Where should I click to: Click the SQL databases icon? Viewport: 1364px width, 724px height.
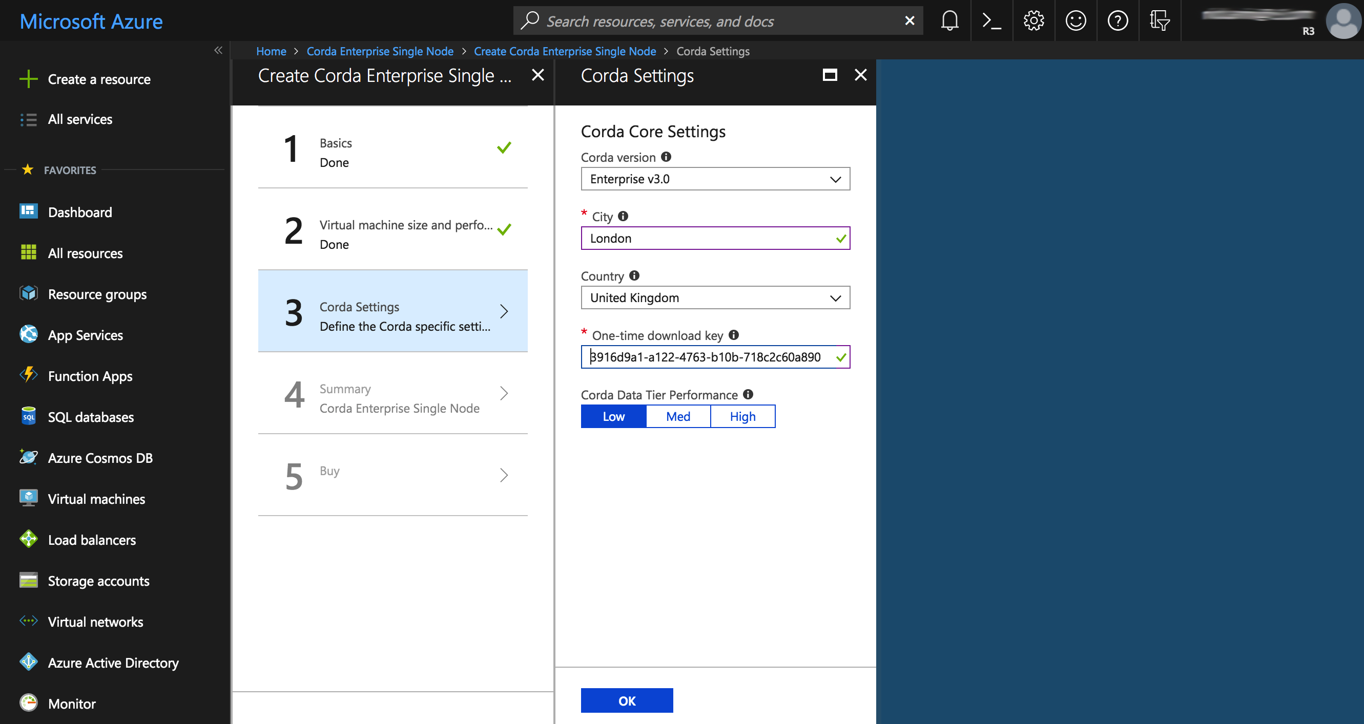tap(29, 416)
